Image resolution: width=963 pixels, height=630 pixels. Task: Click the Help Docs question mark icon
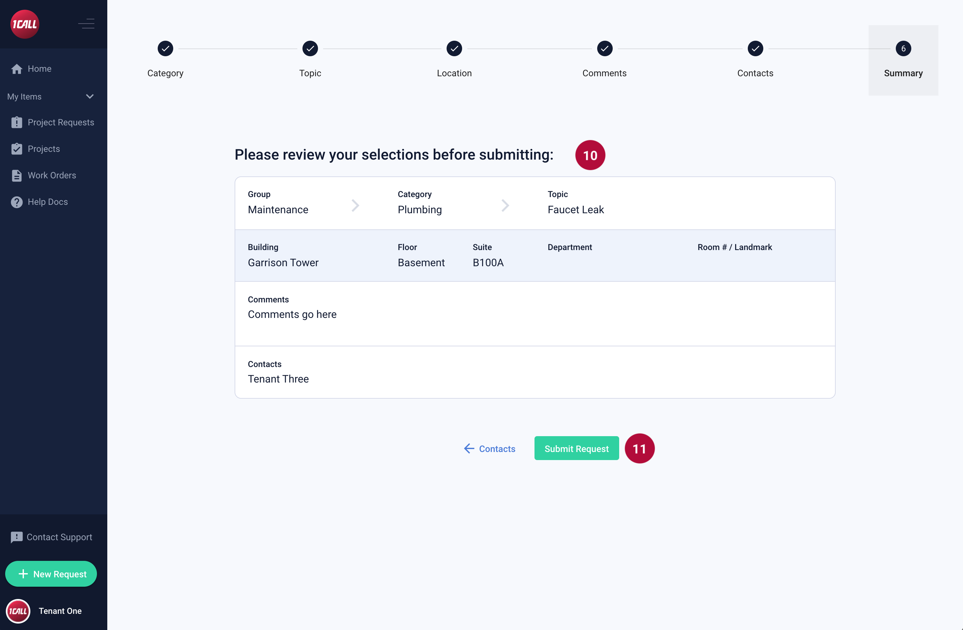(x=16, y=202)
